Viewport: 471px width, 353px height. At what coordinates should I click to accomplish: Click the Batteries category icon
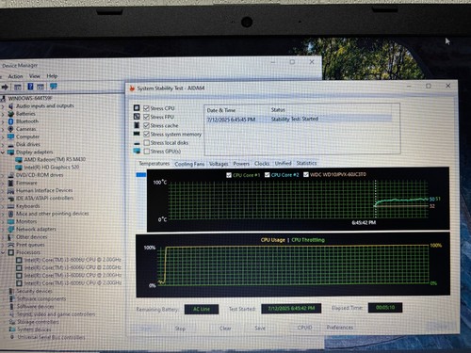pyautogui.click(x=11, y=114)
